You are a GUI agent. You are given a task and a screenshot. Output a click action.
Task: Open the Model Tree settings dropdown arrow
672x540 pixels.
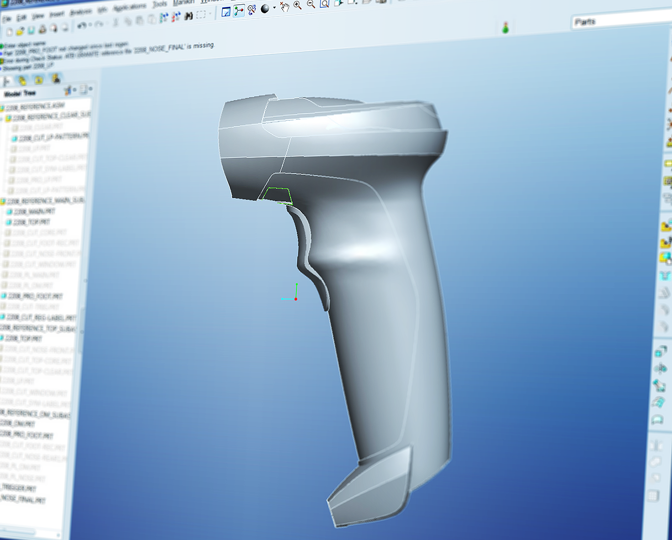(x=75, y=90)
